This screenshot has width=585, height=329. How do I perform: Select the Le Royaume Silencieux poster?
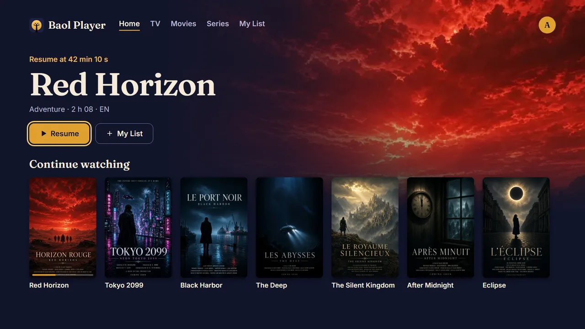365,228
